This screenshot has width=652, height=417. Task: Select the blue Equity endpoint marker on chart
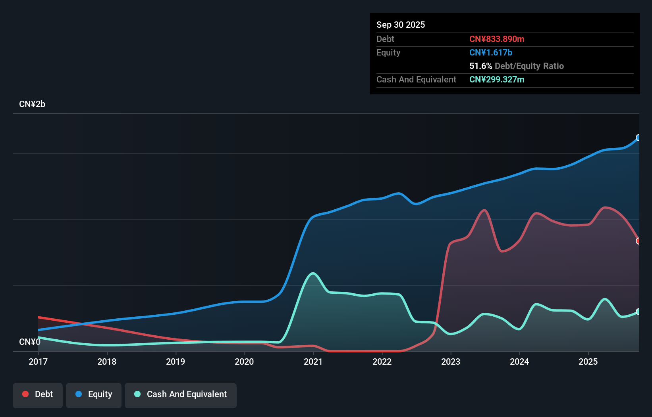tap(638, 138)
